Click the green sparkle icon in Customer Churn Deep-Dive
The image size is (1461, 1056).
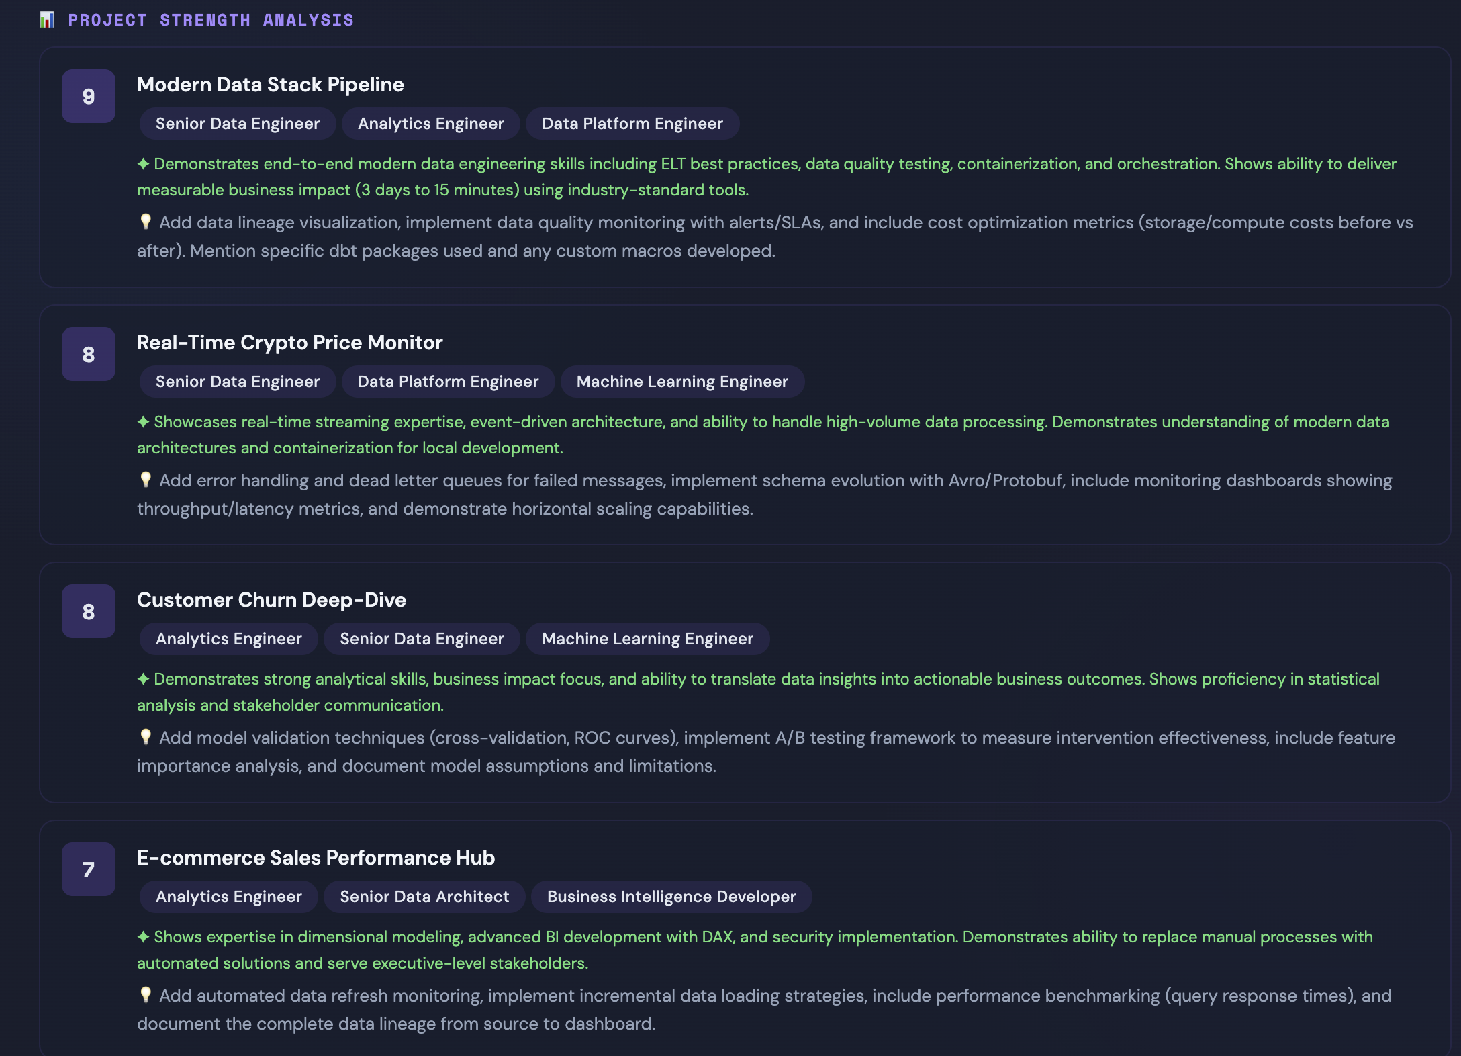click(143, 679)
